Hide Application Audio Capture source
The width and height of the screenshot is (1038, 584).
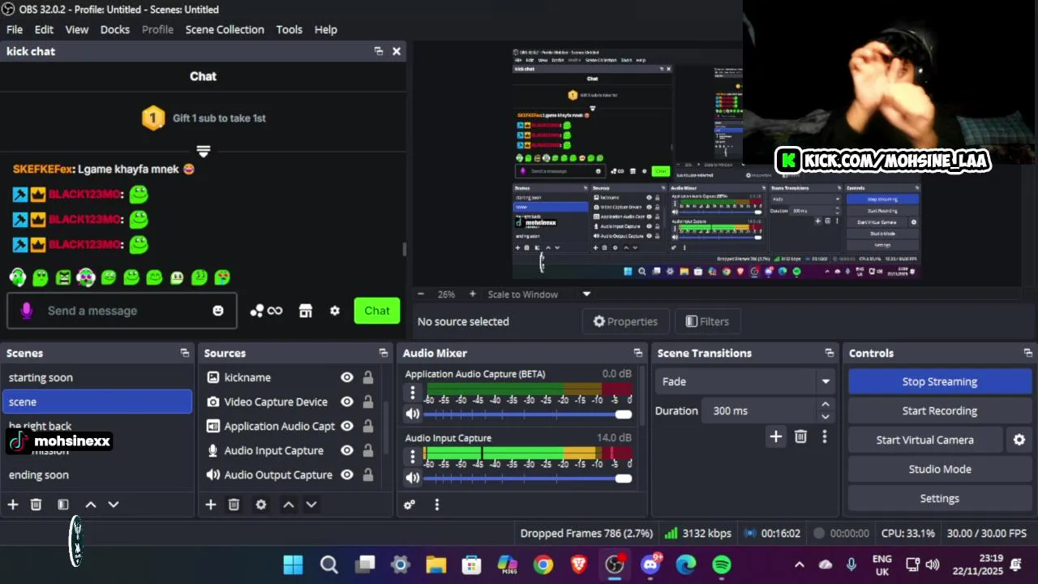[x=347, y=426]
